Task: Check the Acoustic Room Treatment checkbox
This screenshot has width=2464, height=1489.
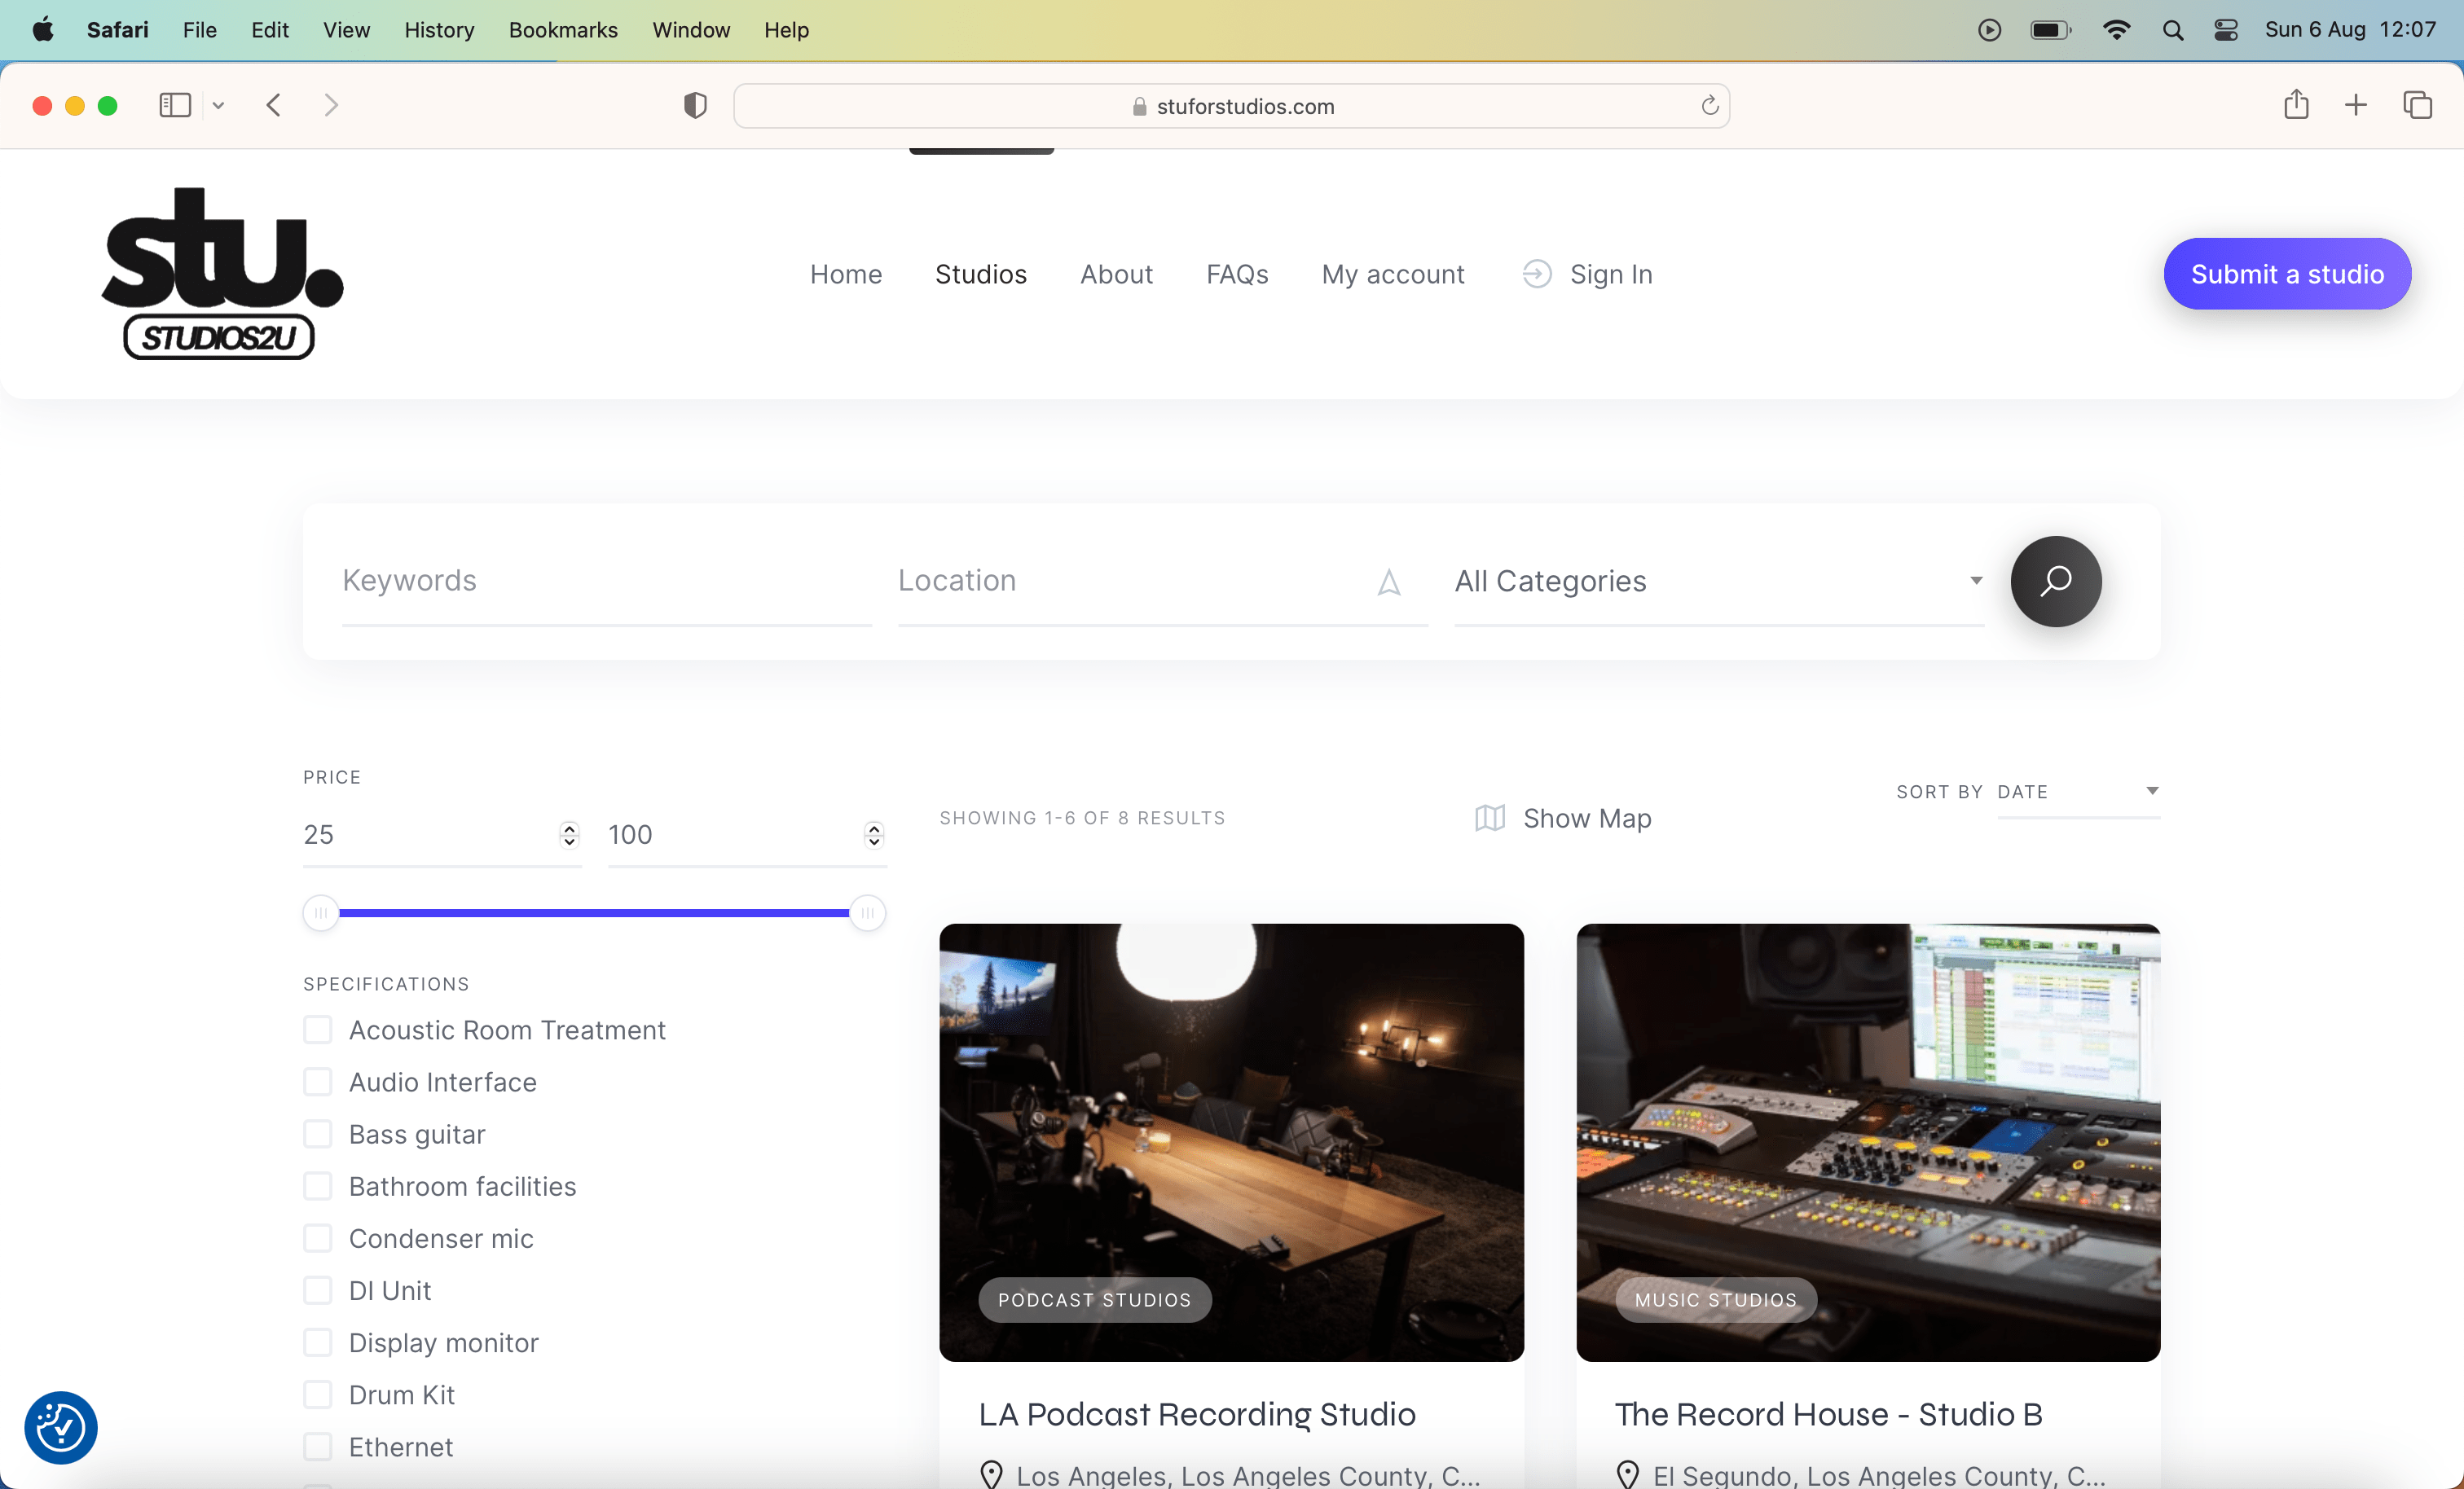Action: 318,1030
